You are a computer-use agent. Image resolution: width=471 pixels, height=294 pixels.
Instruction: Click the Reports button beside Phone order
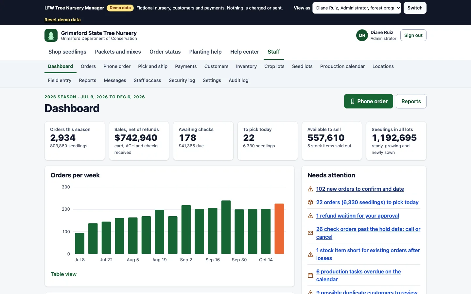(x=411, y=101)
